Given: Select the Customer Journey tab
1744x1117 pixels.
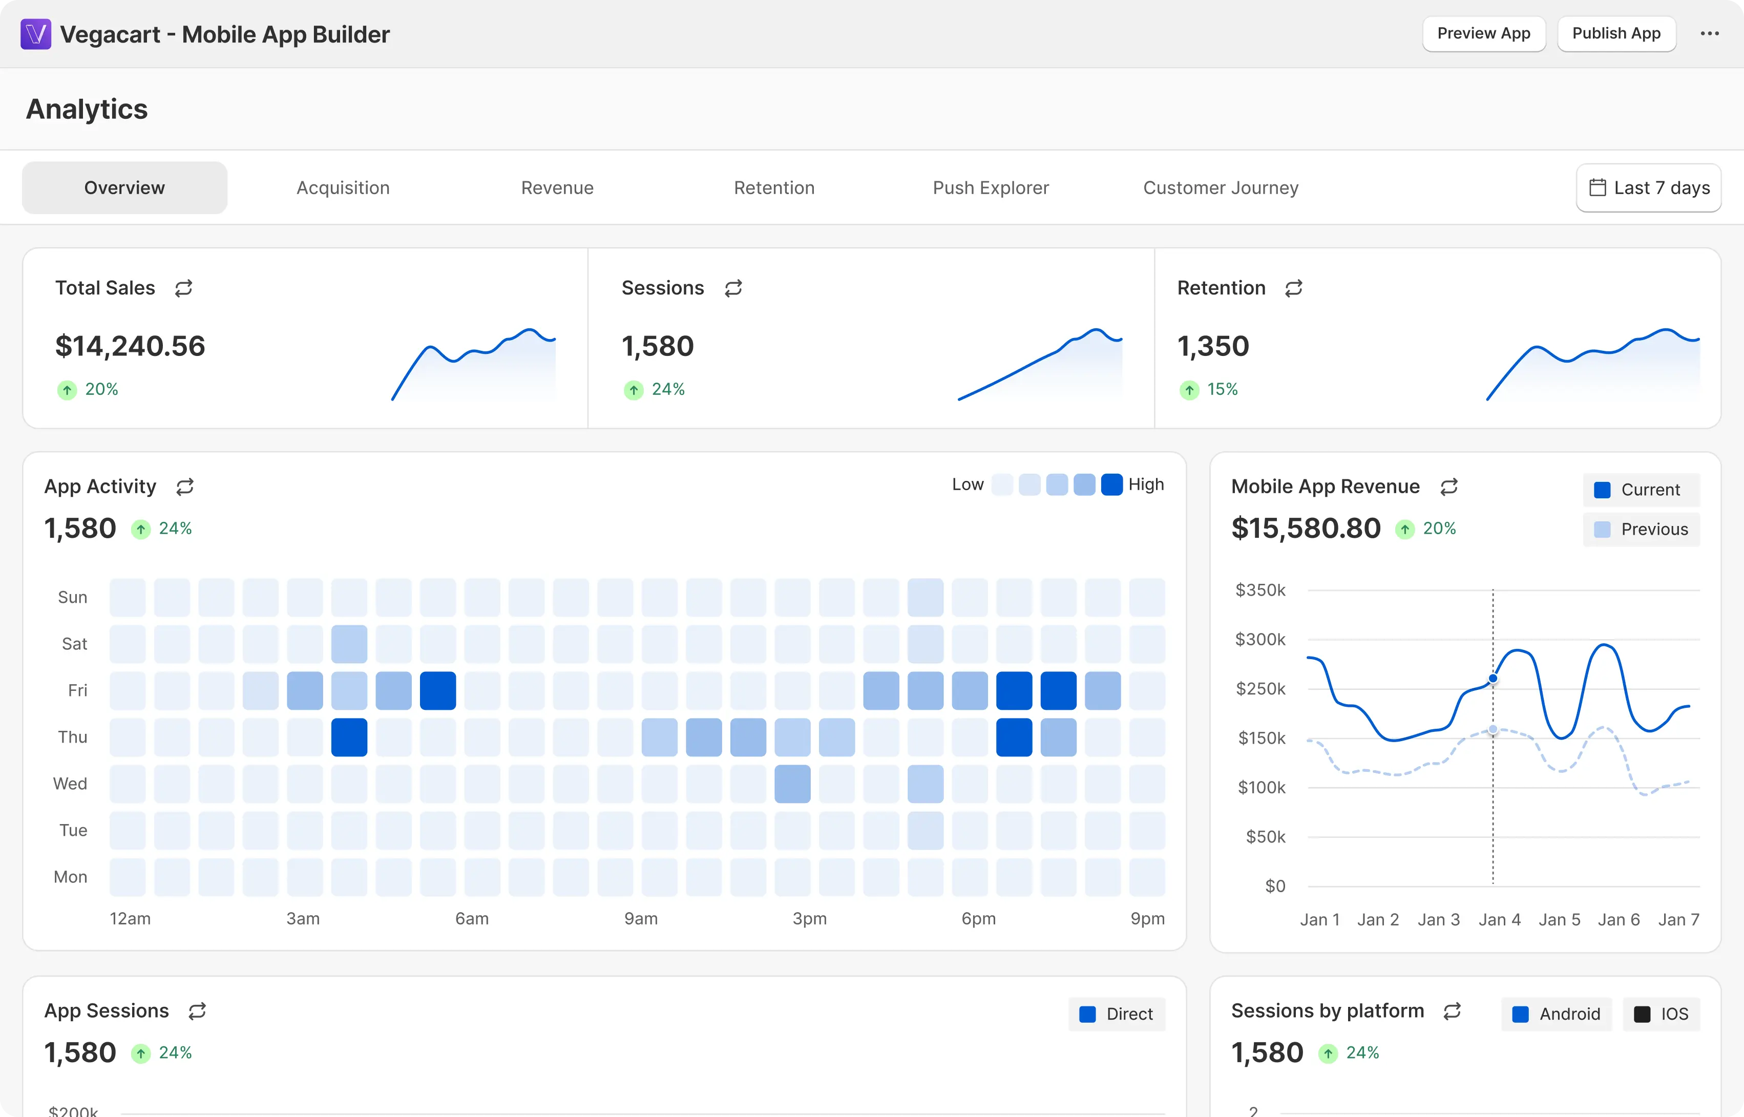Looking at the screenshot, I should [1221, 187].
